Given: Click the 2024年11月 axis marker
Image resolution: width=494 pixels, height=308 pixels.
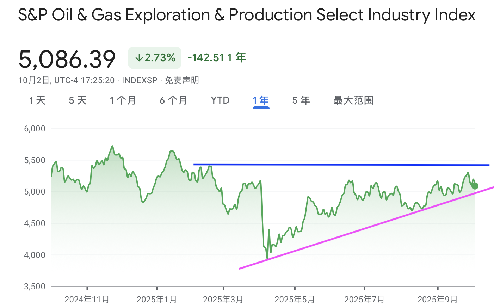Looking at the screenshot, I should click(87, 300).
